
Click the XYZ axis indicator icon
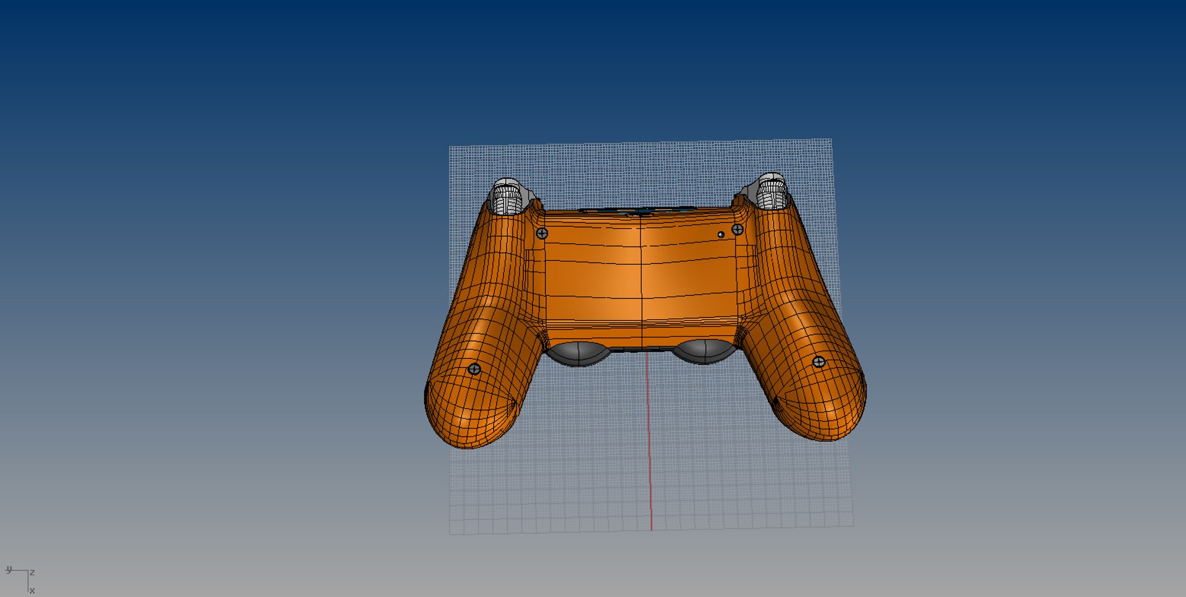[20, 580]
